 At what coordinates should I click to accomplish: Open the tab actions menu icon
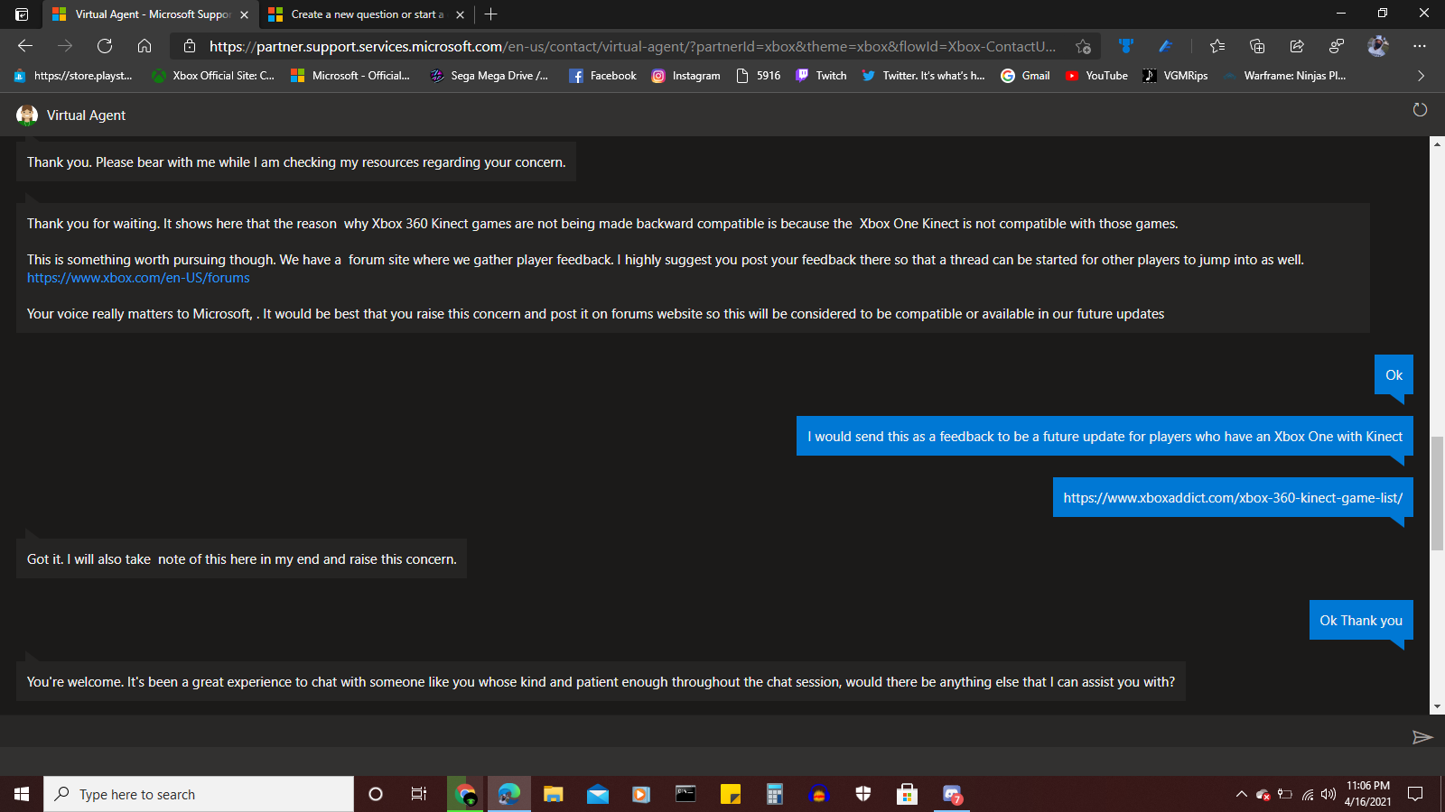click(22, 14)
